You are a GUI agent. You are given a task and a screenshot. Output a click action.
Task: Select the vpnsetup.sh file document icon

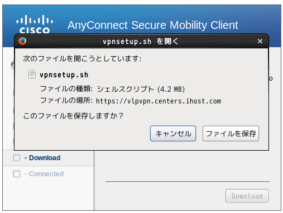[x=32, y=74]
